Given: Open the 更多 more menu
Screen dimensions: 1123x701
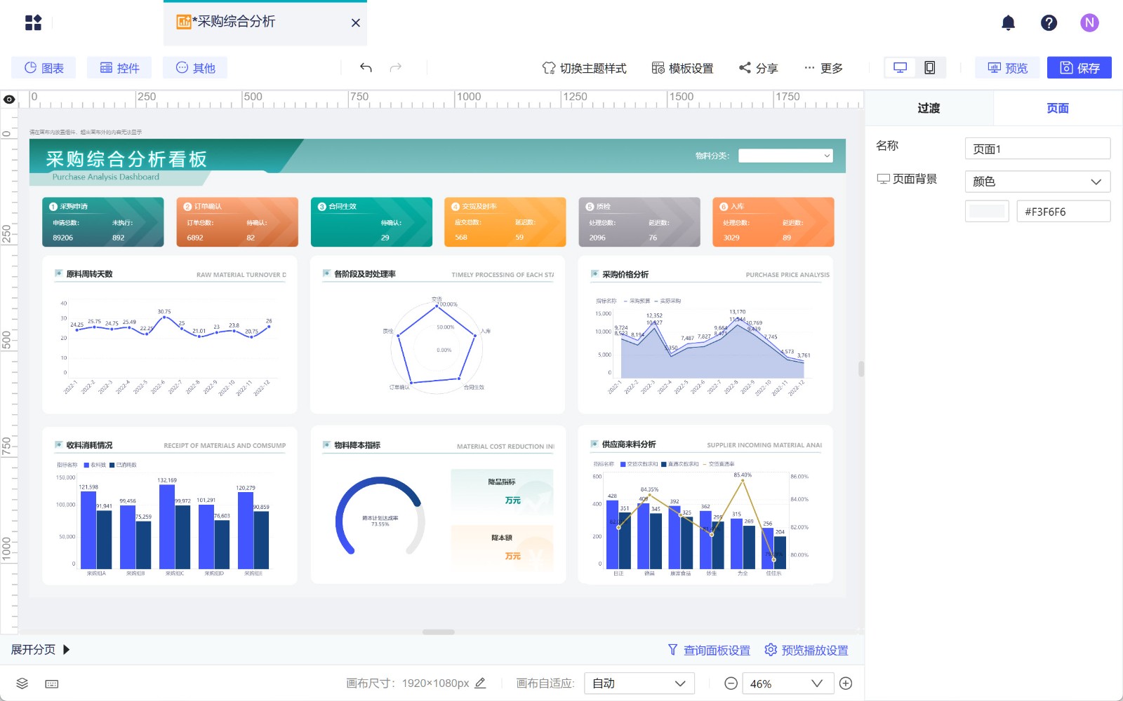Looking at the screenshot, I should [823, 68].
